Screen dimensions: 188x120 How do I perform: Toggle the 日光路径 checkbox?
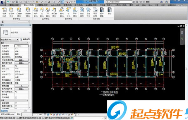16,97
